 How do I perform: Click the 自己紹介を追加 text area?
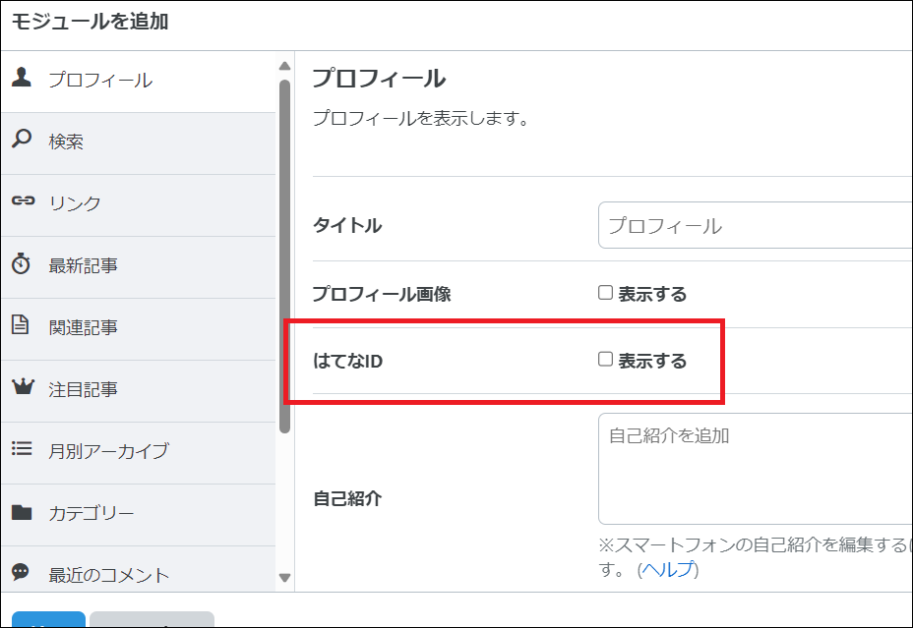[753, 469]
